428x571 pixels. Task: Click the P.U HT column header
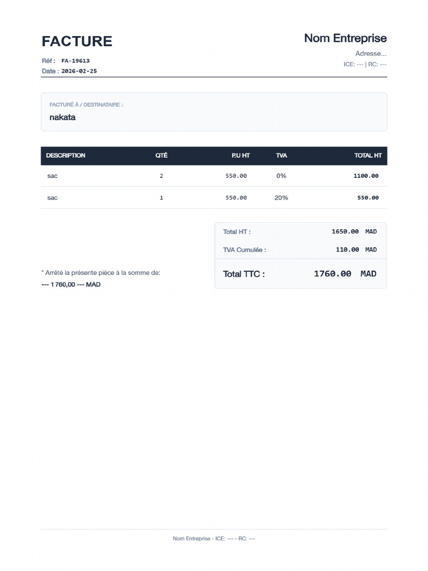coord(241,156)
